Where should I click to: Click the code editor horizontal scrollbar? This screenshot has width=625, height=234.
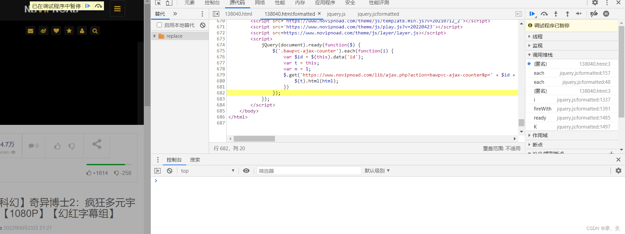[x=254, y=139]
